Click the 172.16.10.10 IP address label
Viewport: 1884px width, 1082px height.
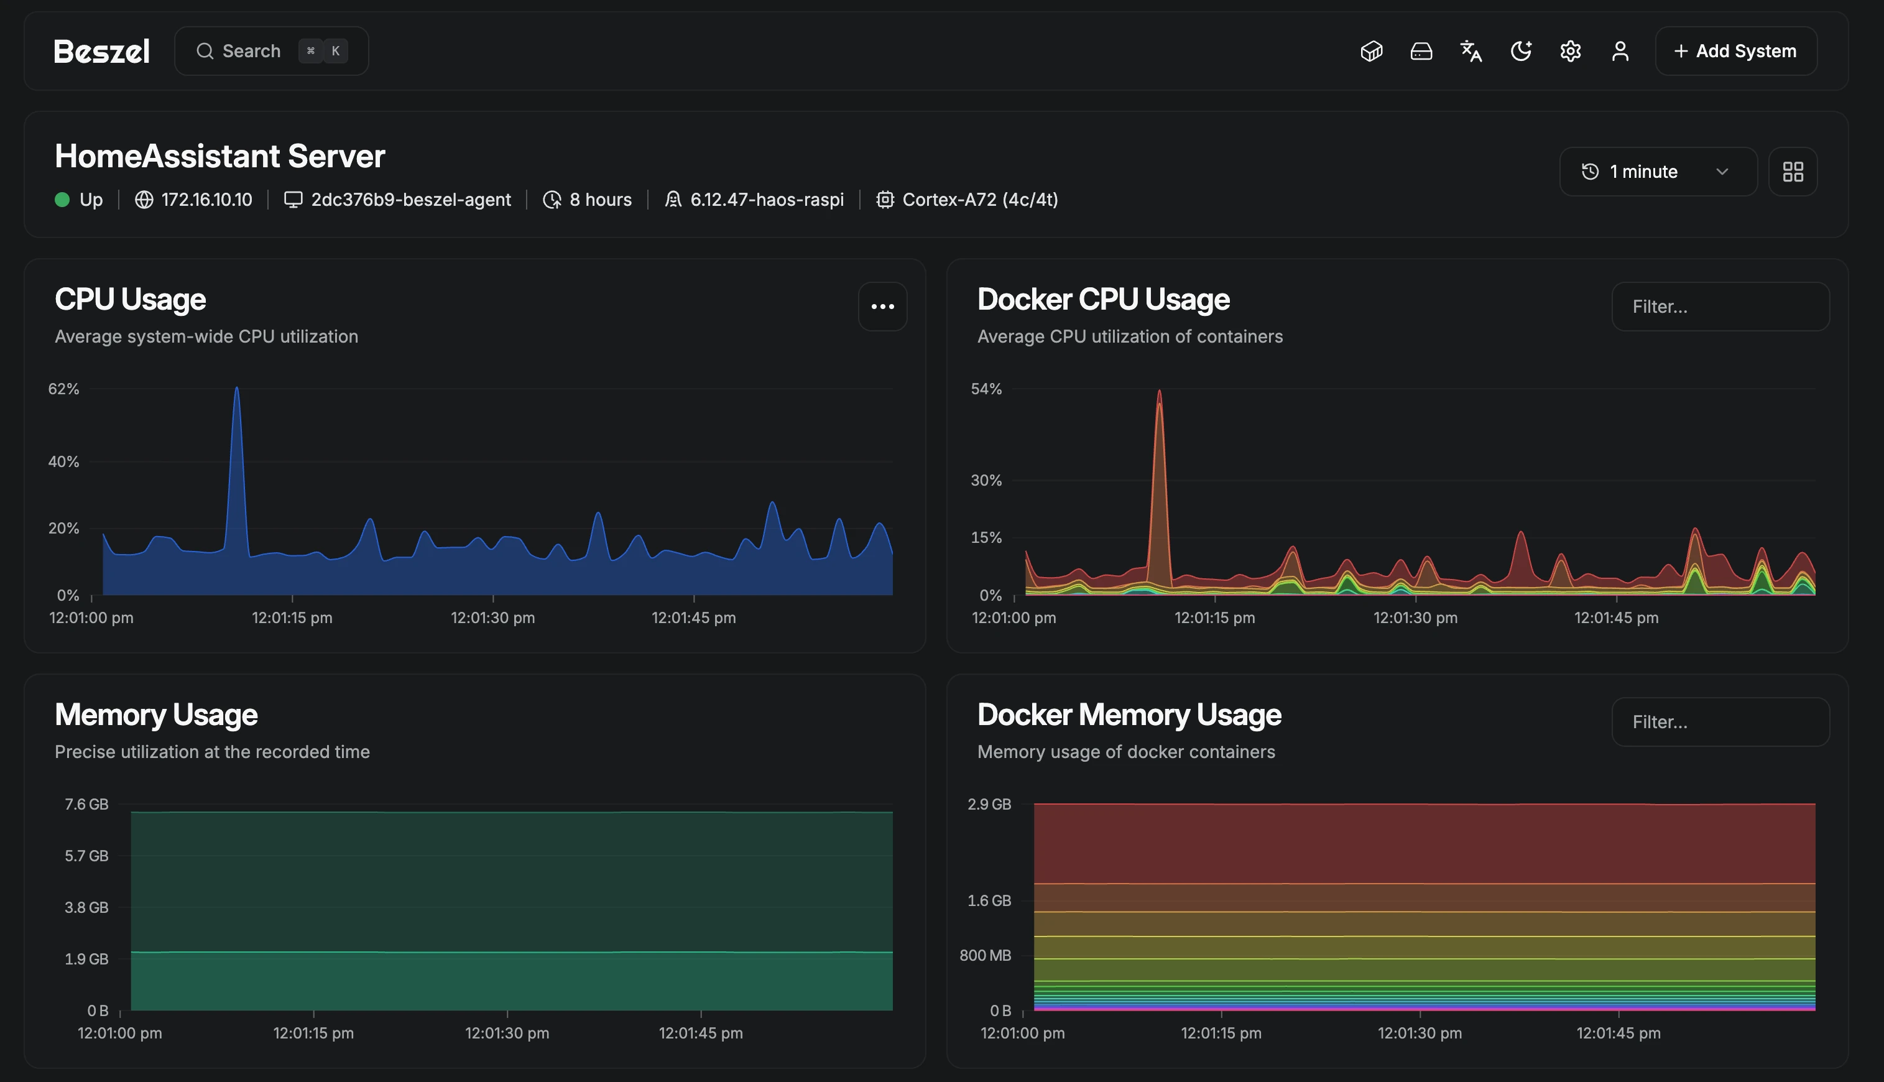206,200
